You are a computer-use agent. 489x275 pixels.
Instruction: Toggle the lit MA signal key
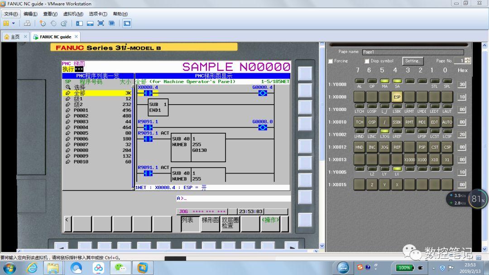point(384,81)
